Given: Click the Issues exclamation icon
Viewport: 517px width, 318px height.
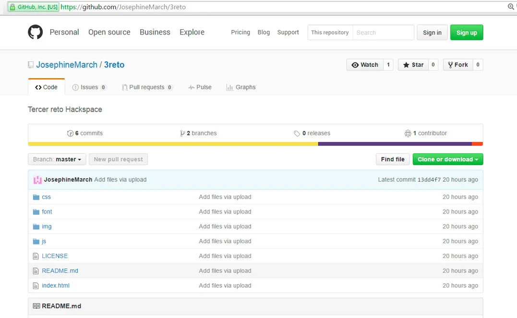Looking at the screenshot, I should pos(75,87).
